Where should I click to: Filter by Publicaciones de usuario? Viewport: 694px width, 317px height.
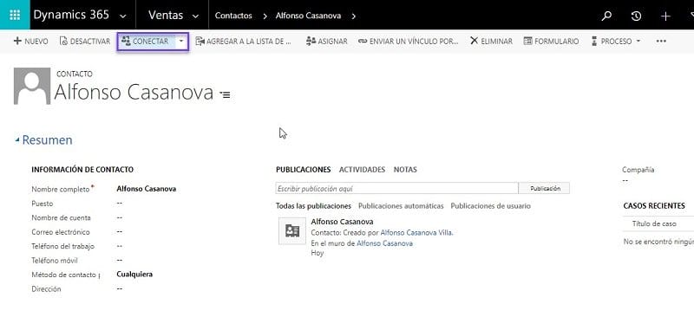tap(490, 206)
